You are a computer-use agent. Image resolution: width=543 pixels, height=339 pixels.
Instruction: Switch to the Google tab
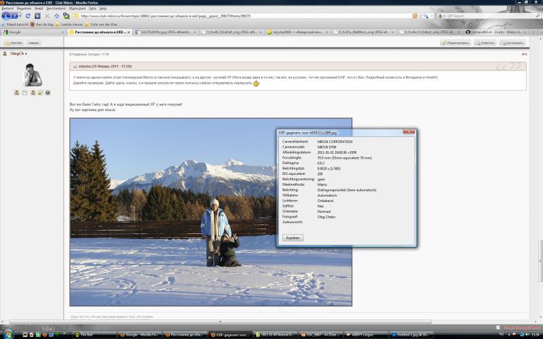[x=33, y=32]
